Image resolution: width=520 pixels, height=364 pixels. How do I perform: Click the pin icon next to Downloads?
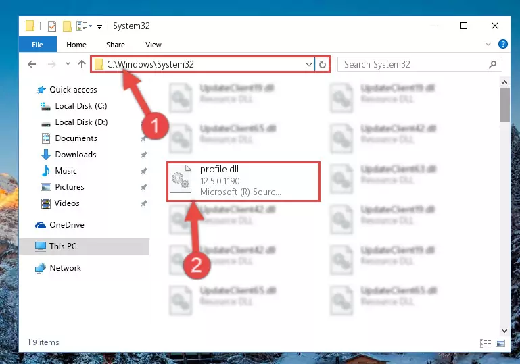143,155
